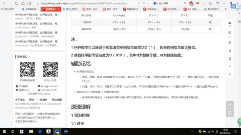The image size is (241, 135).
Task: Click the page vertical scrollbar thumb
Action: (x=240, y=22)
